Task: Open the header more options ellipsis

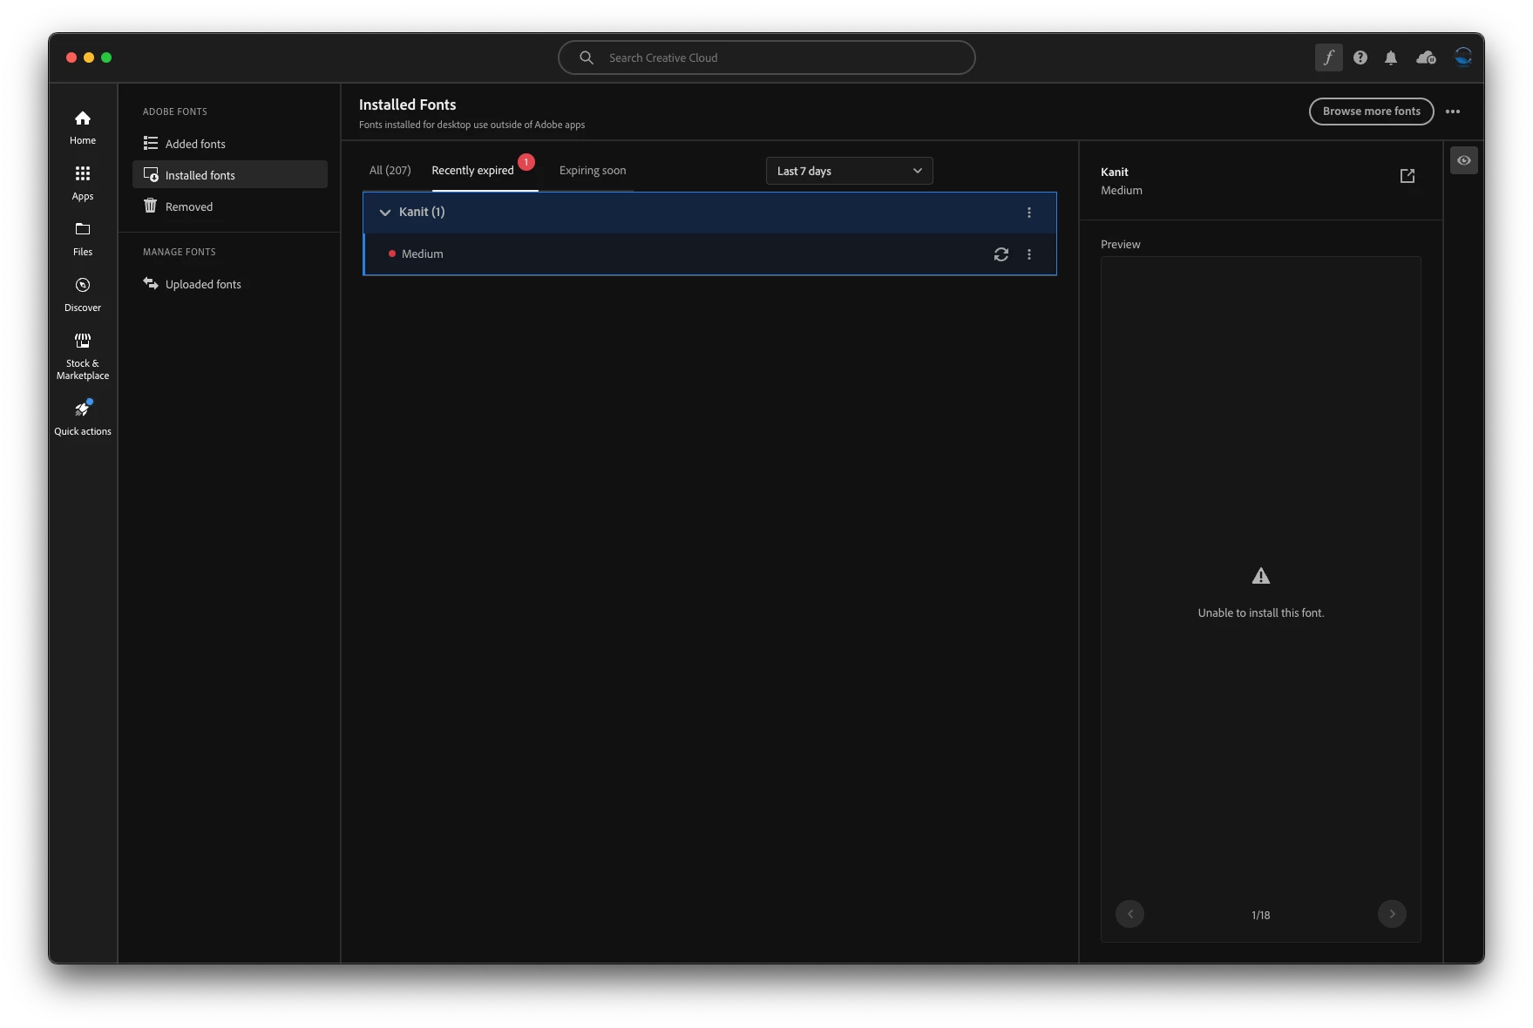Action: (x=1453, y=112)
